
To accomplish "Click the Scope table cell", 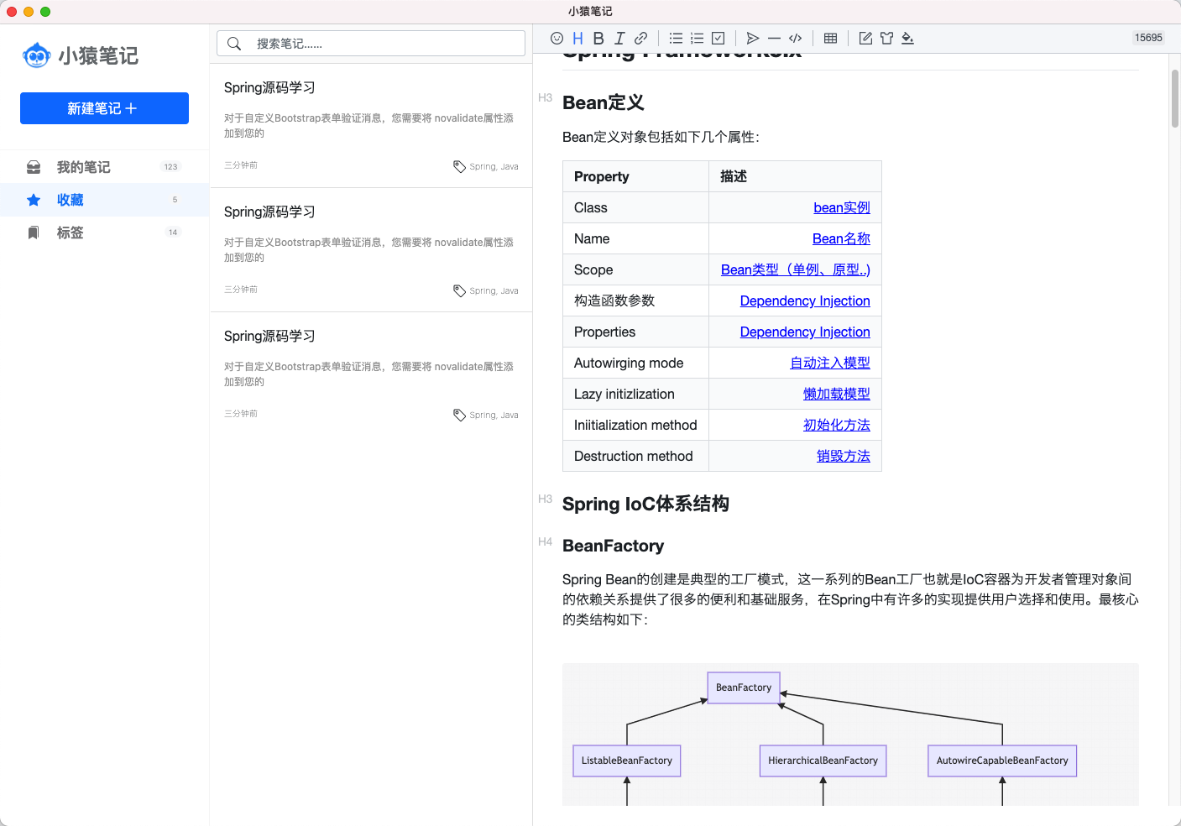I will pos(635,269).
